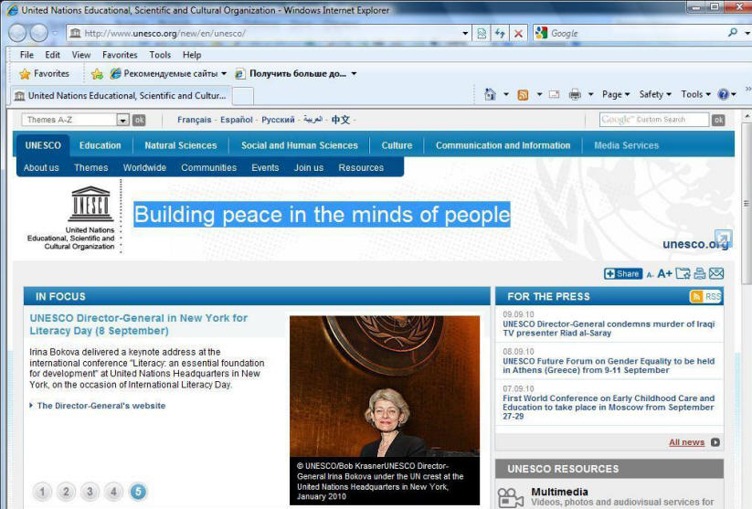752x509 pixels.
Task: Click inside the Google Custom Search field
Action: tap(654, 120)
